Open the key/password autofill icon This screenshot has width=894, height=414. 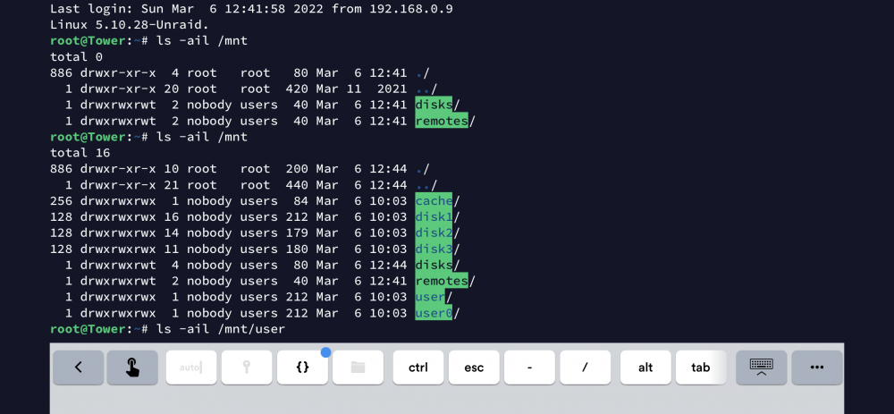[x=247, y=368]
